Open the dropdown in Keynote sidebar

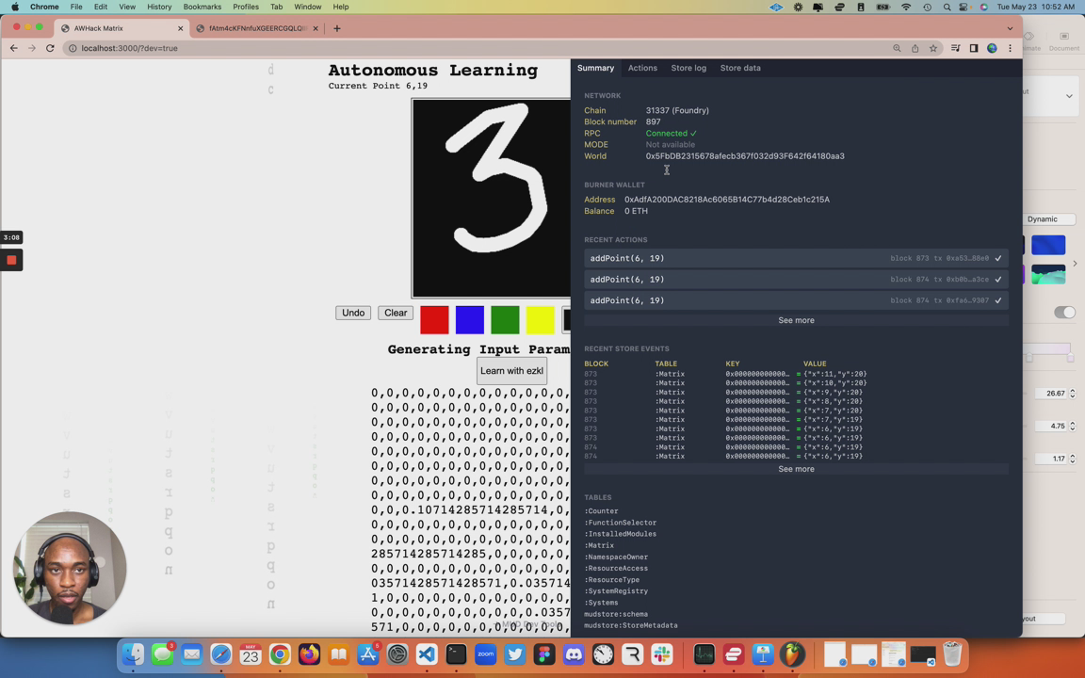point(1068,96)
